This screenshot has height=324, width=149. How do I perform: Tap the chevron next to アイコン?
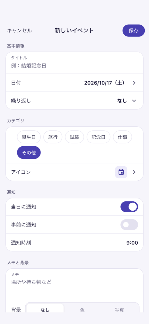(x=134, y=172)
